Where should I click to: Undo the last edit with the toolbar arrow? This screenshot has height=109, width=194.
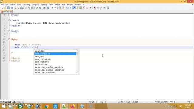[37, 8]
